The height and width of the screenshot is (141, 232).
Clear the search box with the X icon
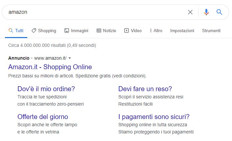(x=190, y=12)
